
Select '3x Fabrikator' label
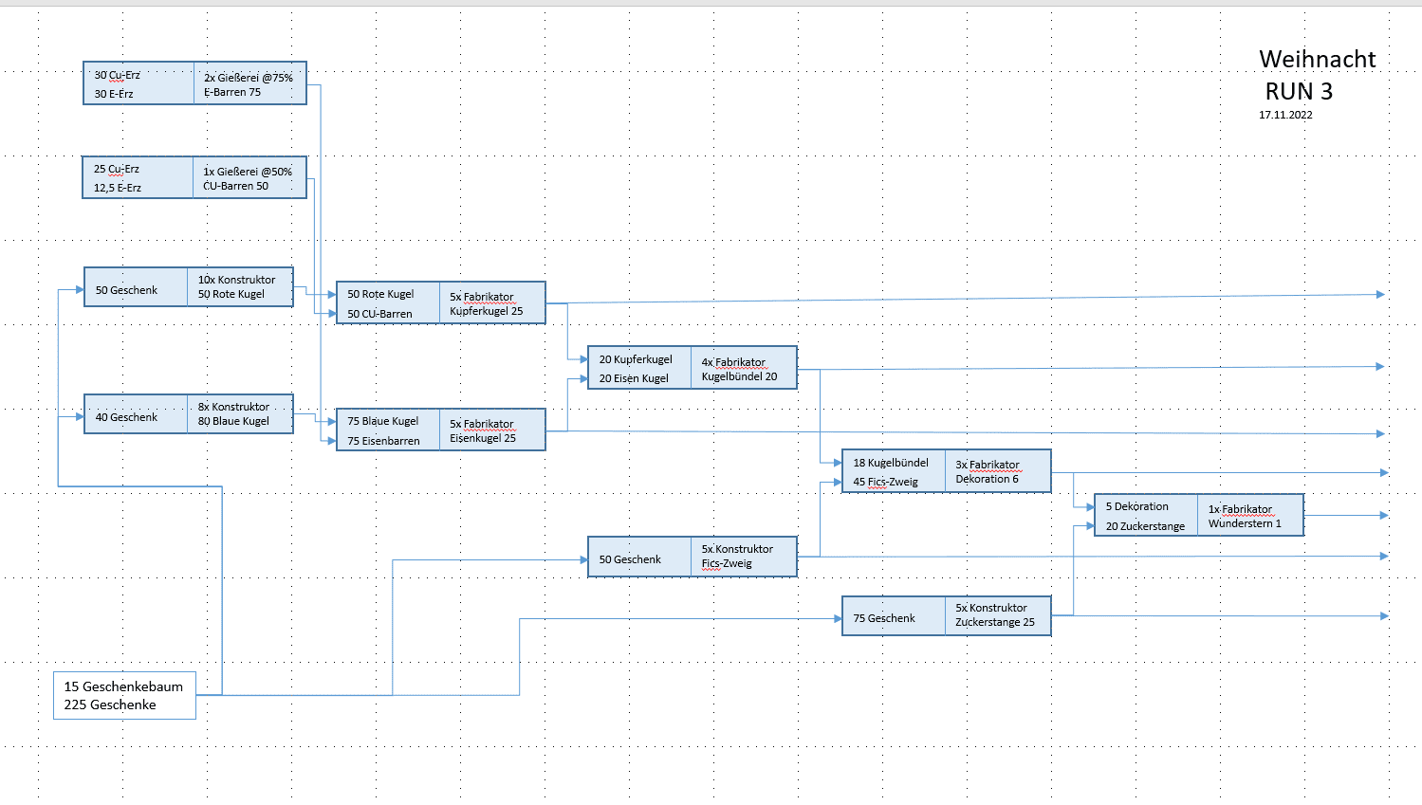tap(988, 465)
